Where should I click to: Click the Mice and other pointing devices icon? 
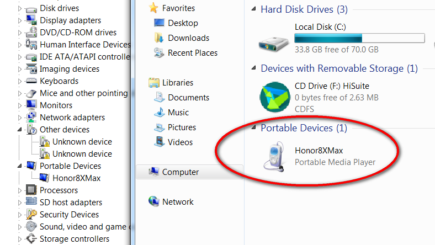click(x=31, y=93)
